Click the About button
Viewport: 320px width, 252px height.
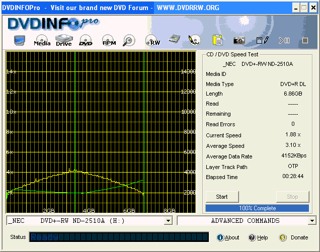[228, 237]
